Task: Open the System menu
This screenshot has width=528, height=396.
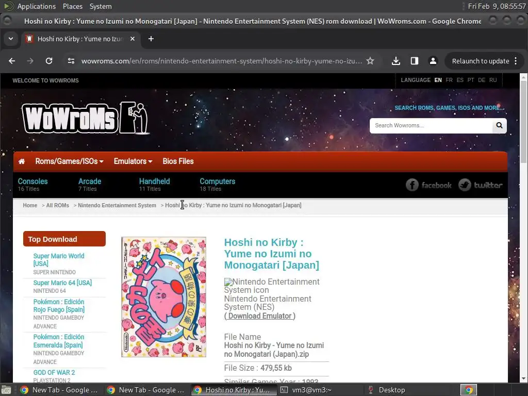Action: [x=101, y=6]
